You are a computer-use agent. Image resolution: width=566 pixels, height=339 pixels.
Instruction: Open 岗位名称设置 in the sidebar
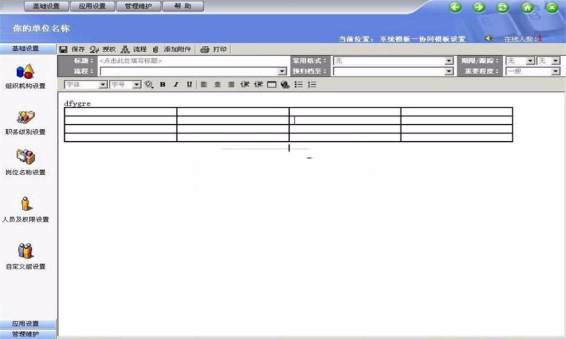pyautogui.click(x=25, y=163)
